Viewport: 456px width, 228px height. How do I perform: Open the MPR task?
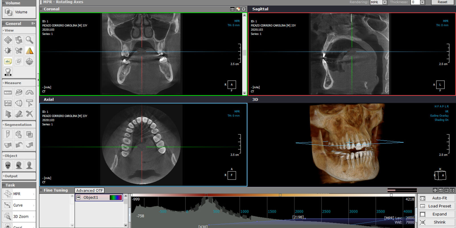pos(19,194)
